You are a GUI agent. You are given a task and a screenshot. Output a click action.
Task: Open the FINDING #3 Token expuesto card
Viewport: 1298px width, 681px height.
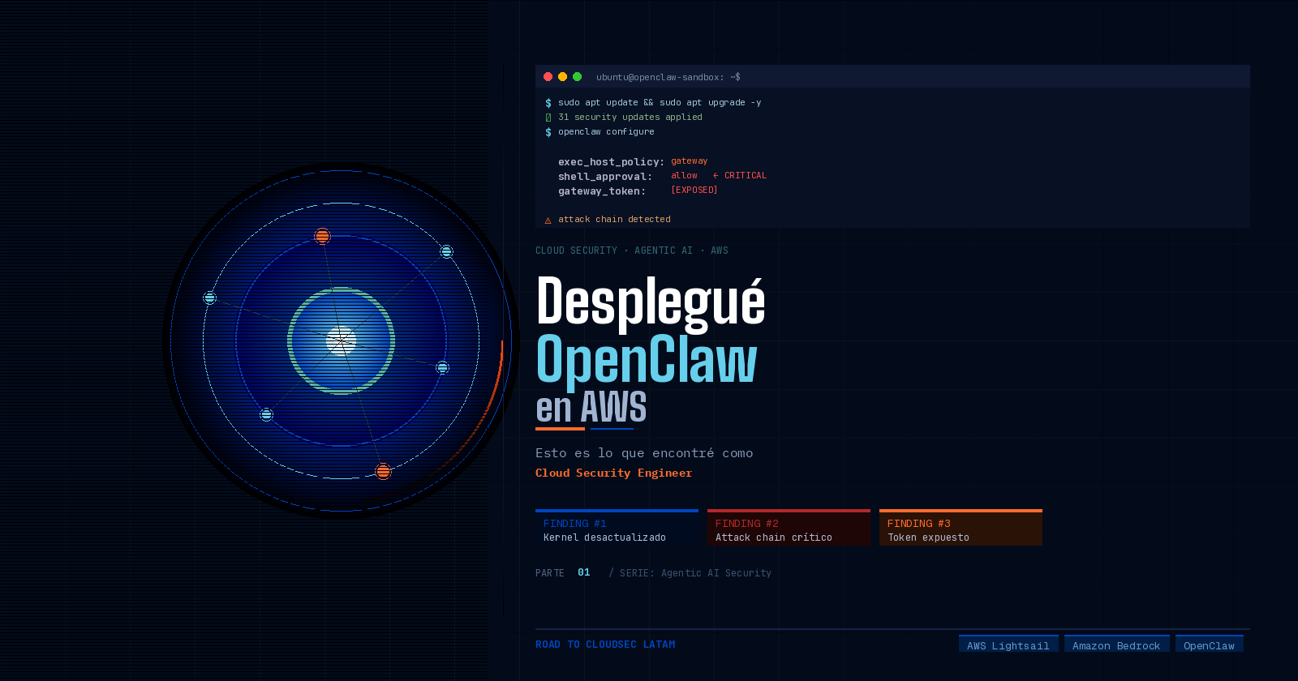coord(961,529)
